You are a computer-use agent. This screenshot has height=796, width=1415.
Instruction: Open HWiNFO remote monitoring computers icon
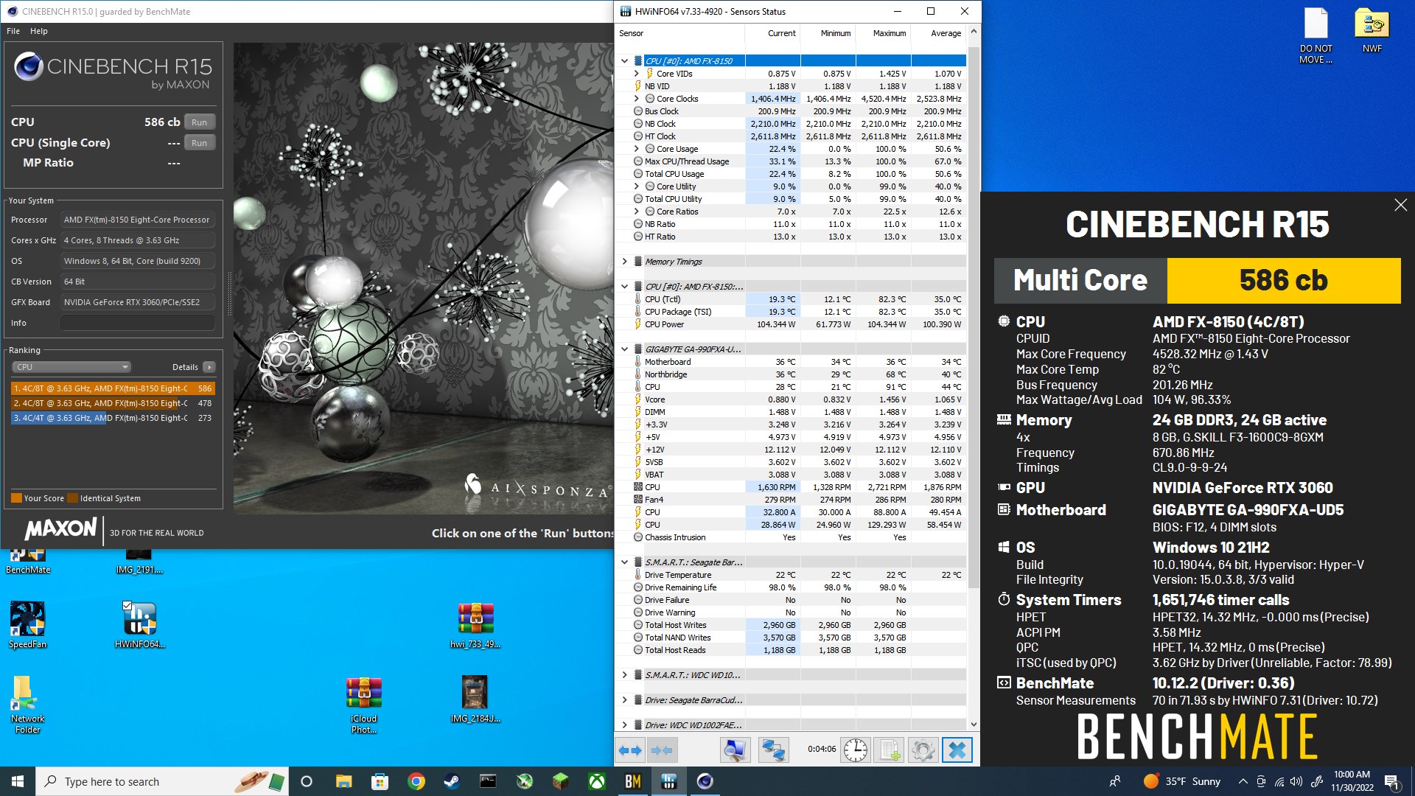(x=773, y=750)
